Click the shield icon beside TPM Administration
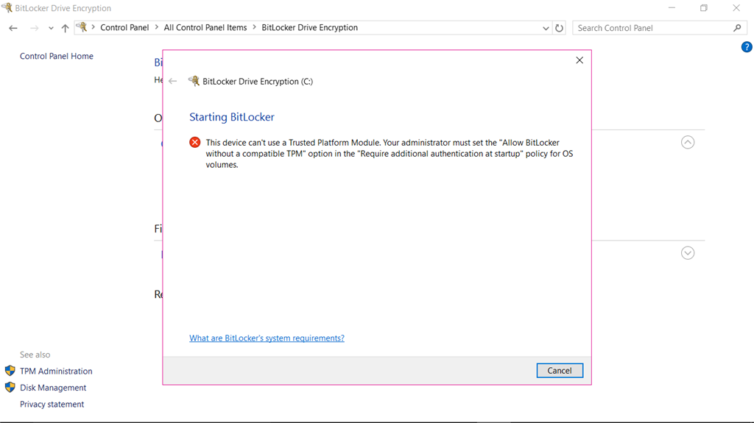The width and height of the screenshot is (754, 423). (x=10, y=371)
